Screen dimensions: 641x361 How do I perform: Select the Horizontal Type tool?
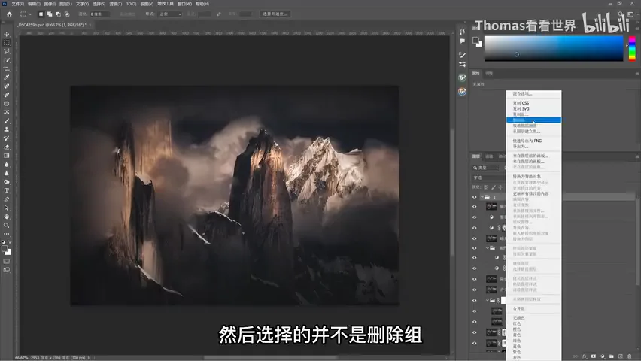click(7, 190)
